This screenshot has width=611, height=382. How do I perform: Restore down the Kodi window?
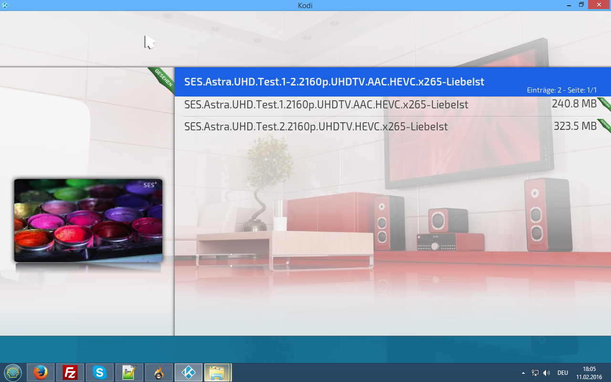click(581, 5)
